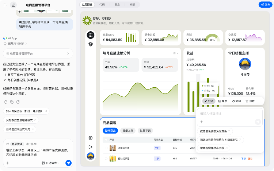This screenshot has width=274, height=171.
Task: Click the 榴润护手霜 product thumbnail
Action: tap(113, 159)
